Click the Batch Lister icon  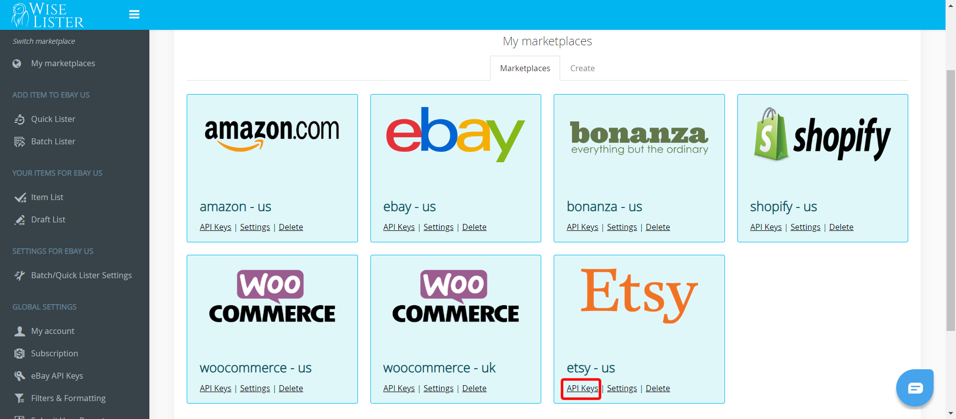[19, 142]
